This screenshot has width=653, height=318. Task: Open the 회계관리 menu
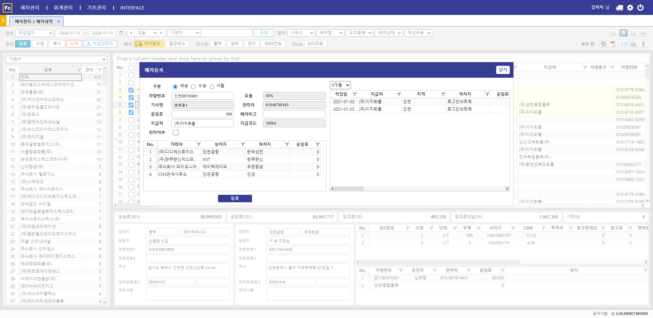[63, 7]
